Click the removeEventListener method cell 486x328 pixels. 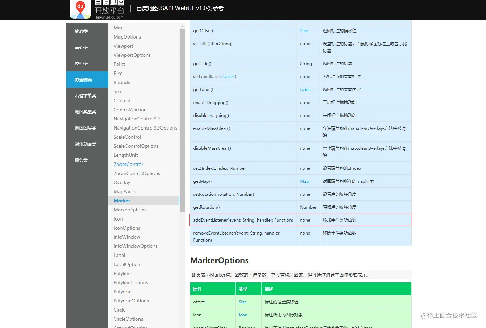[x=243, y=237]
